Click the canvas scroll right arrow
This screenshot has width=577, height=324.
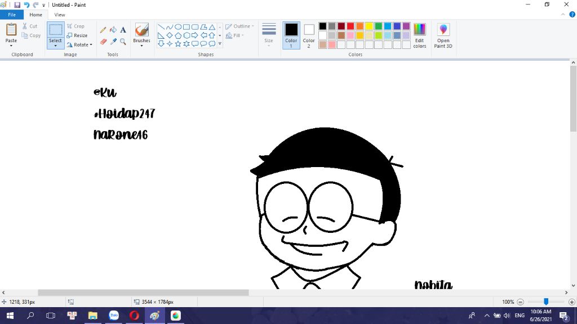pyautogui.click(x=566, y=292)
